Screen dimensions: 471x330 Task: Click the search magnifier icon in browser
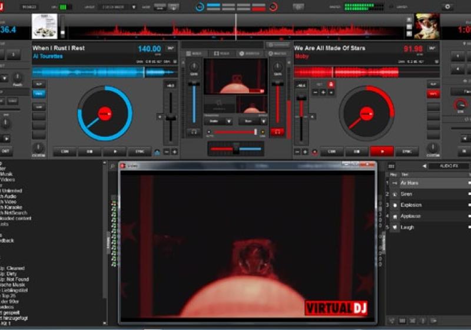tap(112, 167)
